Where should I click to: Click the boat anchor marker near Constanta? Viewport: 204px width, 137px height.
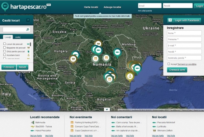coord(130,76)
